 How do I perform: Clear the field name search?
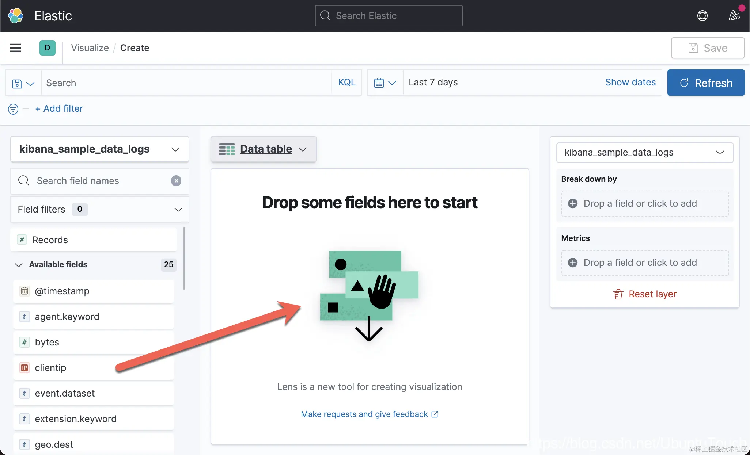point(176,181)
